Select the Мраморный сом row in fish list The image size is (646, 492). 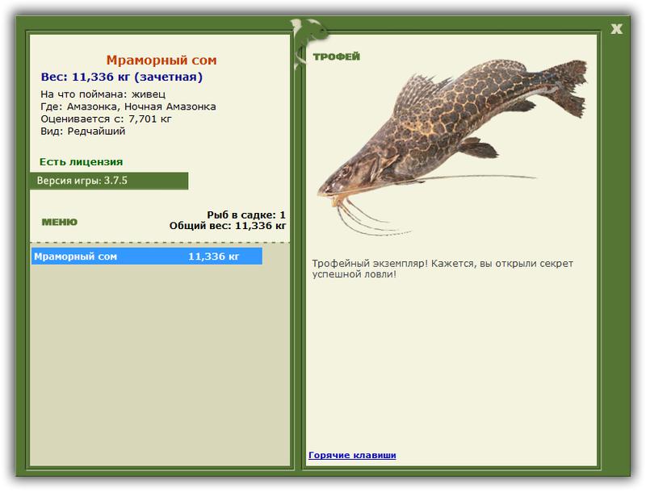click(147, 256)
